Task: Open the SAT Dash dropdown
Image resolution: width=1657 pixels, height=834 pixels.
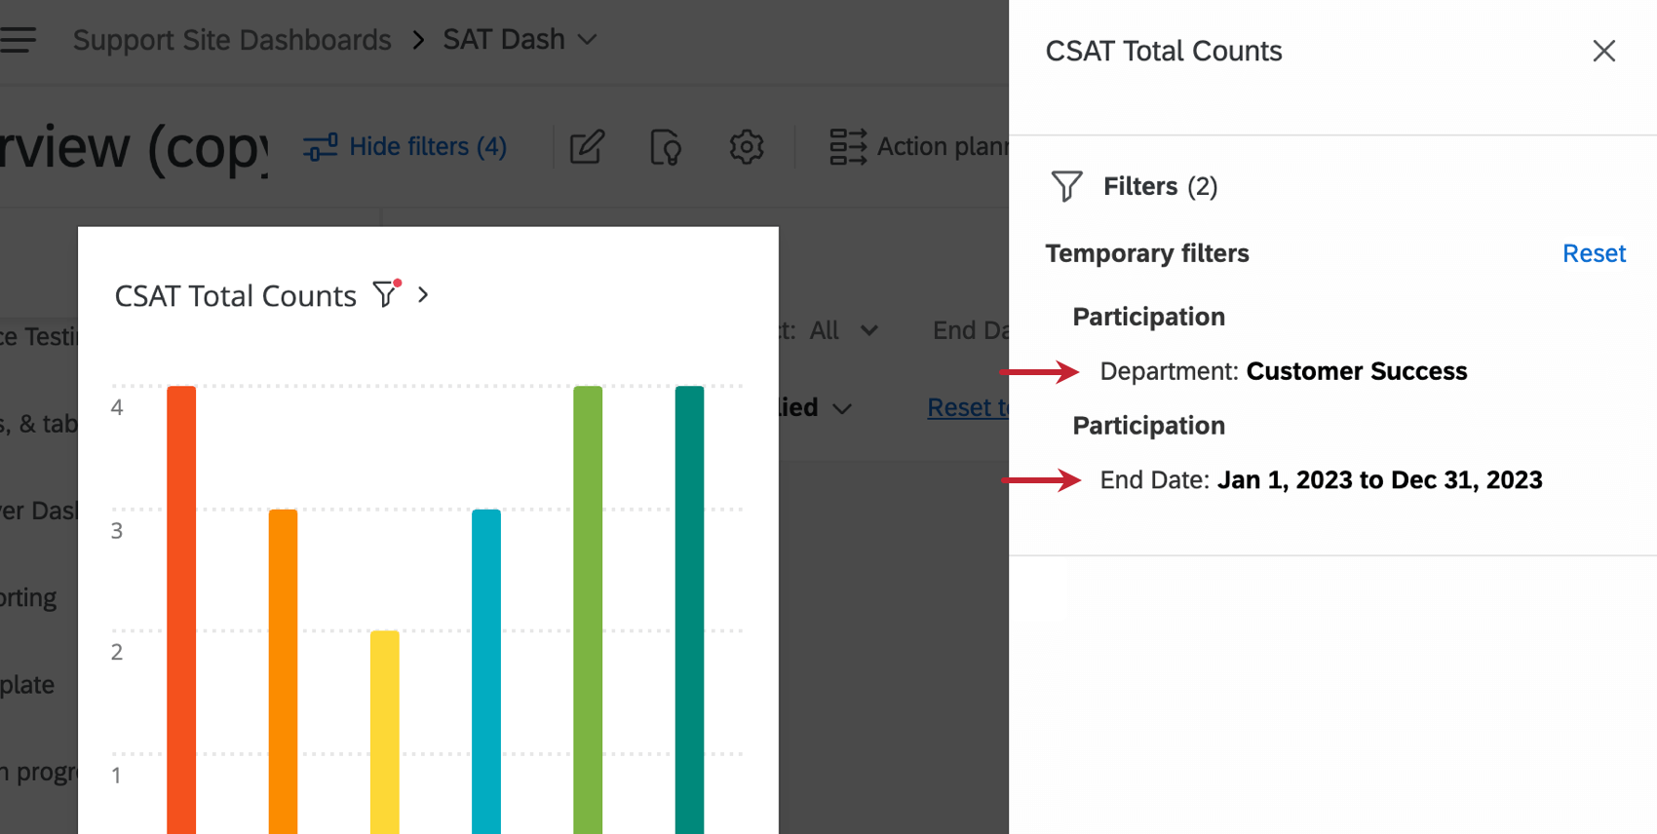Action: (587, 39)
